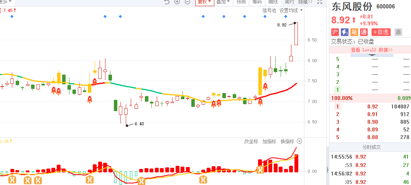The height and width of the screenshot is (185, 411).
Task: Click the stock name 东风股份
Action: [352, 7]
